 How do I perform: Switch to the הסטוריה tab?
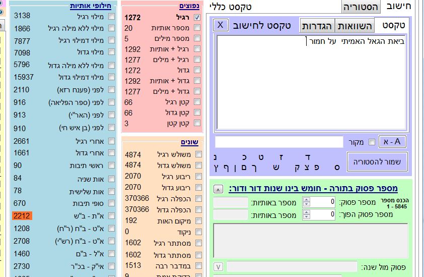[x=360, y=7]
